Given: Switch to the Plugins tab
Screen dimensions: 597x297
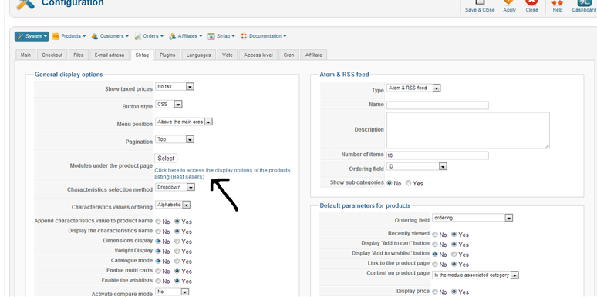Looking at the screenshot, I should click(x=167, y=55).
